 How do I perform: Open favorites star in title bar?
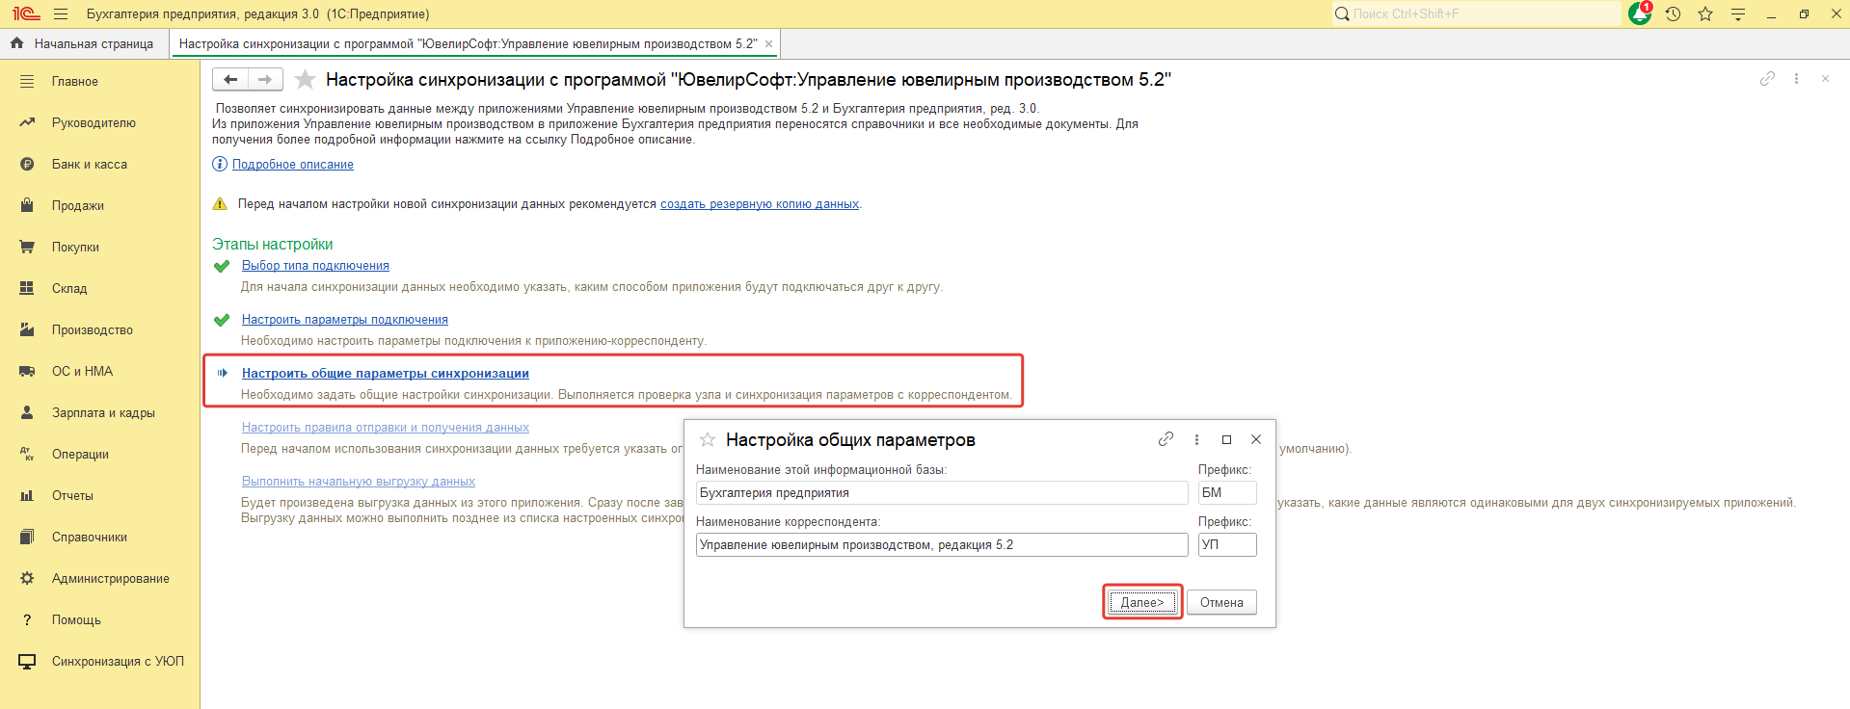1705,14
